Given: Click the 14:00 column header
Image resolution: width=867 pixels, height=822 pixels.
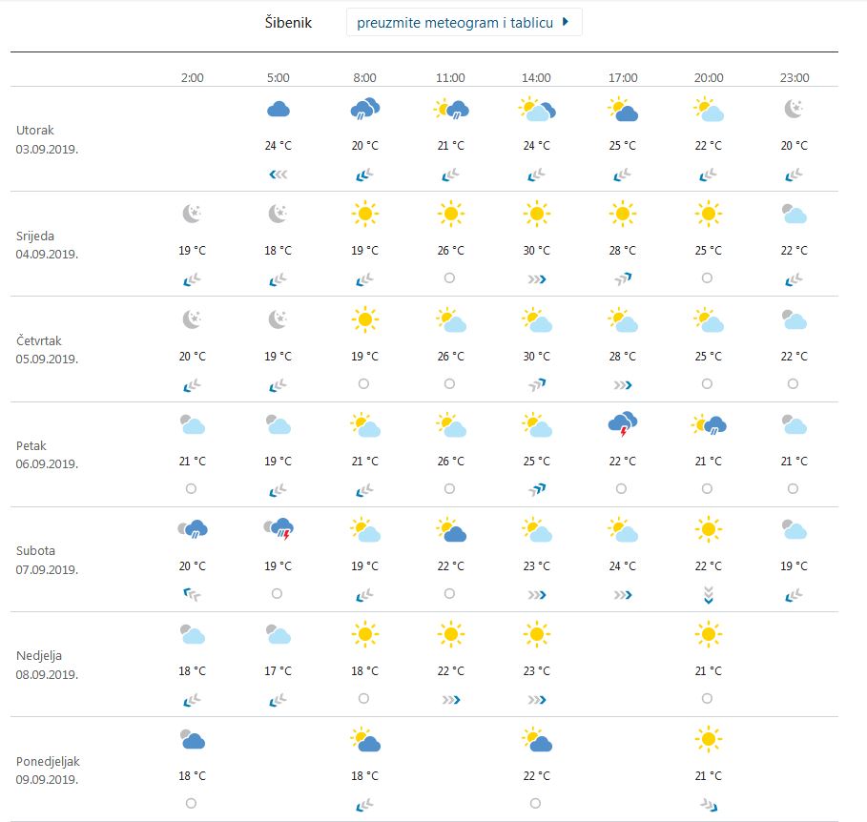Looking at the screenshot, I should (536, 78).
